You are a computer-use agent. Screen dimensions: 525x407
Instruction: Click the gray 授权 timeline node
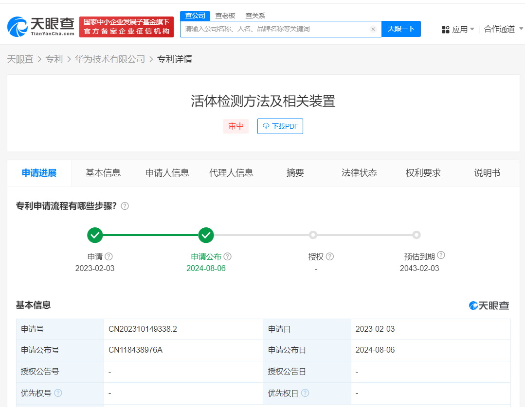coord(313,235)
